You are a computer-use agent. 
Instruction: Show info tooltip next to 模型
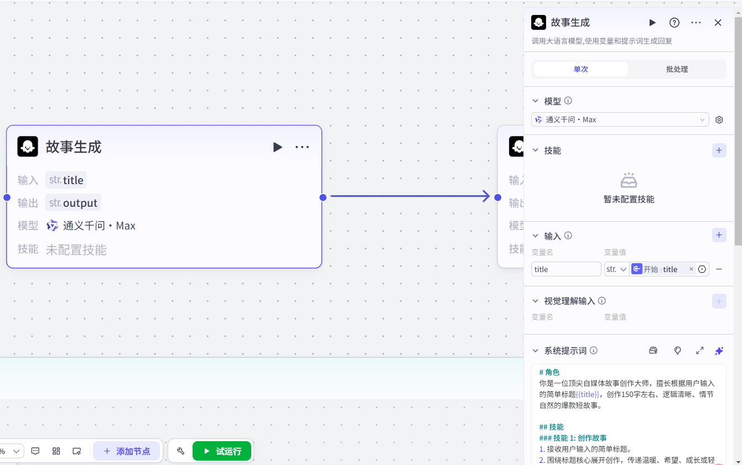568,101
